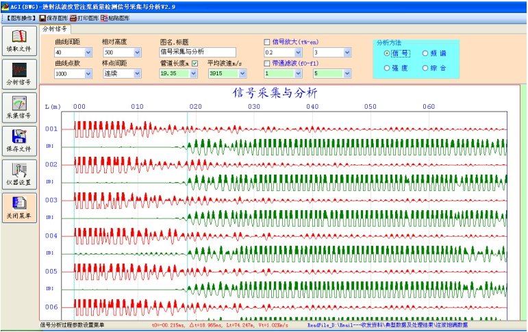Screen dimensions: 528x332
Task: Open the 图形操作 graphic operations menu
Action: click(x=20, y=17)
